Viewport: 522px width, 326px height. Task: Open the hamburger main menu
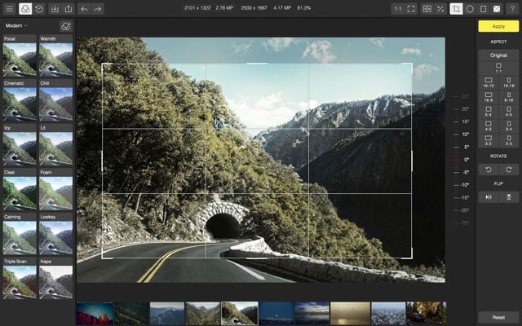point(10,9)
